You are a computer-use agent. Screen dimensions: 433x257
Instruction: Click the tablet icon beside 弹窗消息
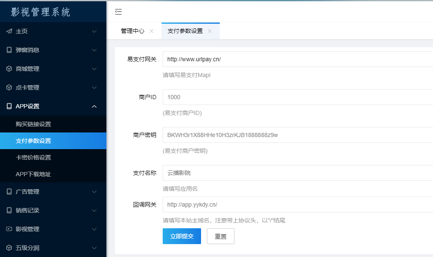pyautogui.click(x=9, y=50)
